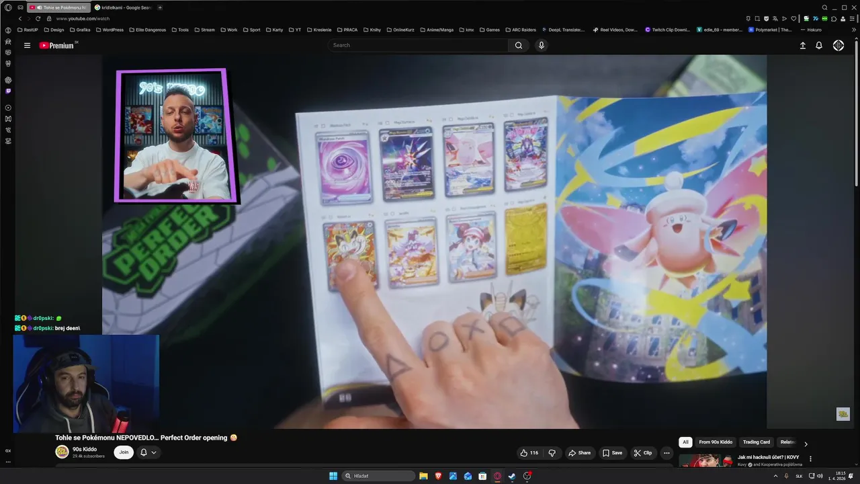Switch to the Google Search browser tab
Image resolution: width=860 pixels, height=484 pixels.
[x=124, y=7]
